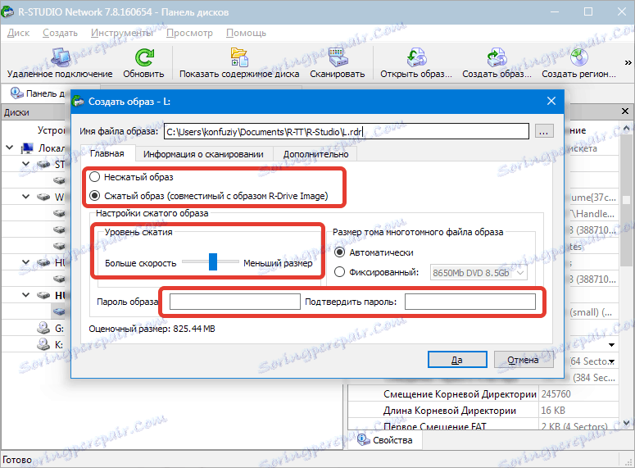The width and height of the screenshot is (635, 468).
Task: Click the image password field
Action: click(x=235, y=302)
